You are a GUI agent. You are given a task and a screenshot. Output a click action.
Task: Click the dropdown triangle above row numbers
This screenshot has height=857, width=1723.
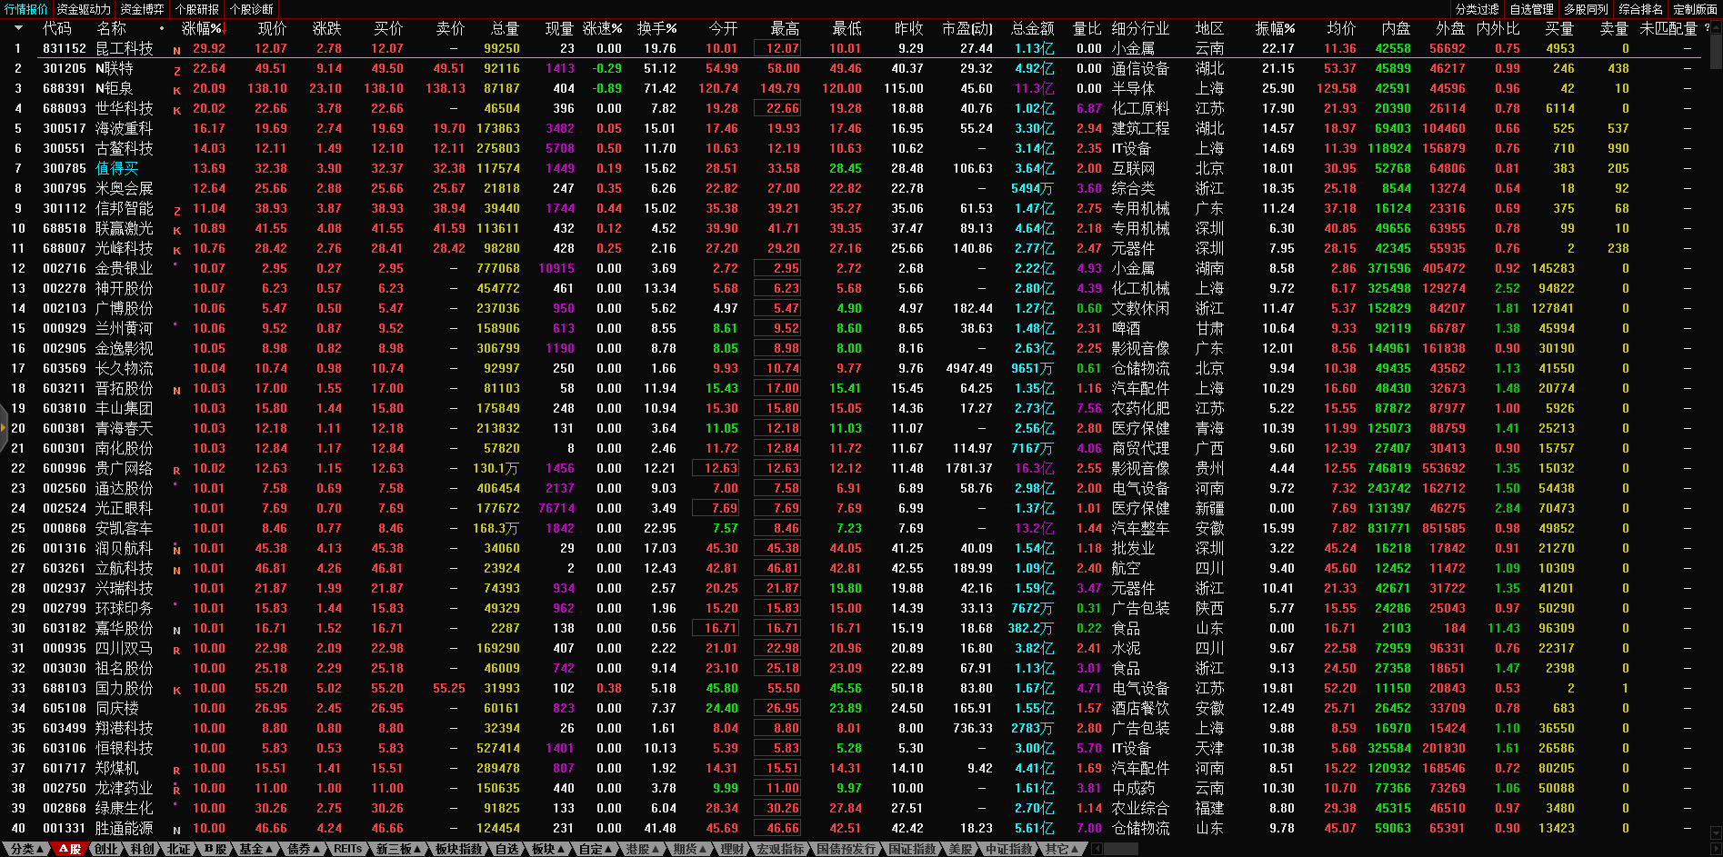17,28
